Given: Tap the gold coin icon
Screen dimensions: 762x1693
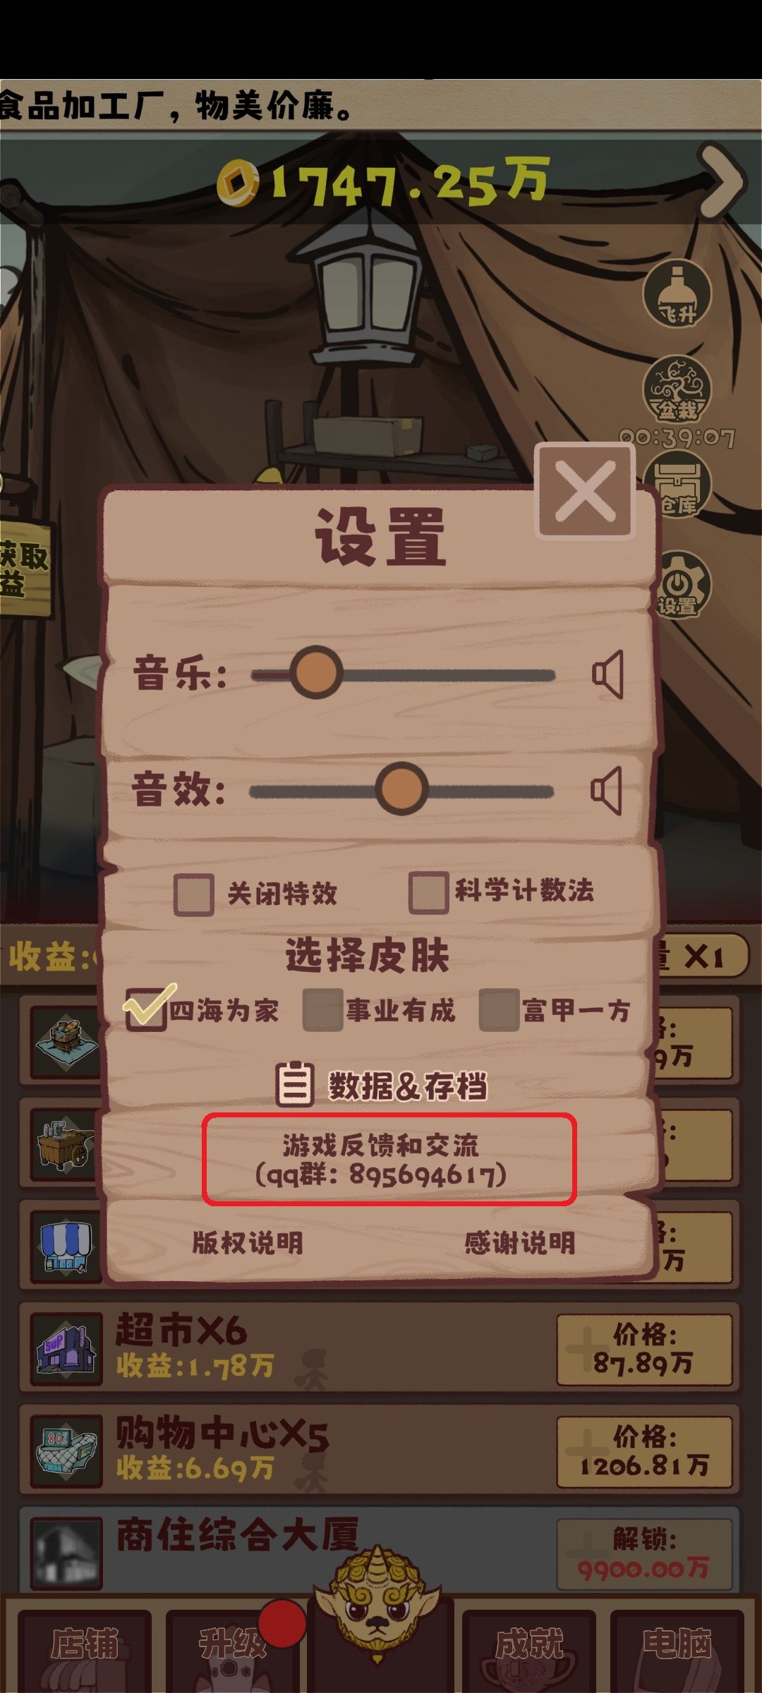Looking at the screenshot, I should tap(238, 183).
